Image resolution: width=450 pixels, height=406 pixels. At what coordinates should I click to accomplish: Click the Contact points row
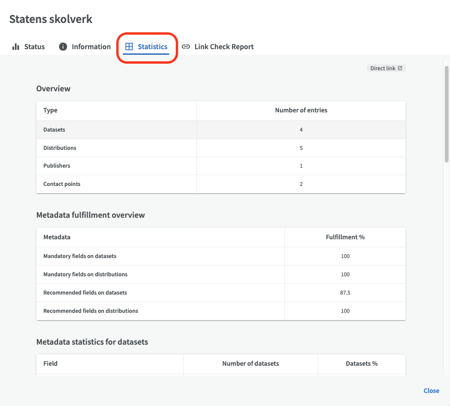point(221,184)
